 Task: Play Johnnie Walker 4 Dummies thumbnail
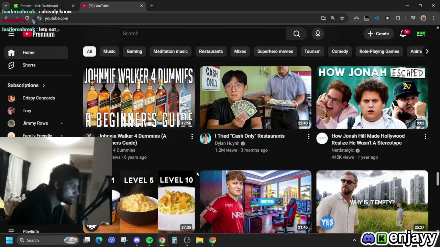[139, 97]
